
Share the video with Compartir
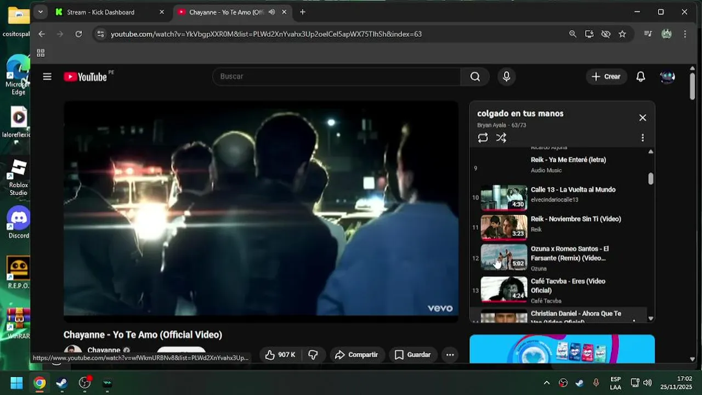point(356,355)
